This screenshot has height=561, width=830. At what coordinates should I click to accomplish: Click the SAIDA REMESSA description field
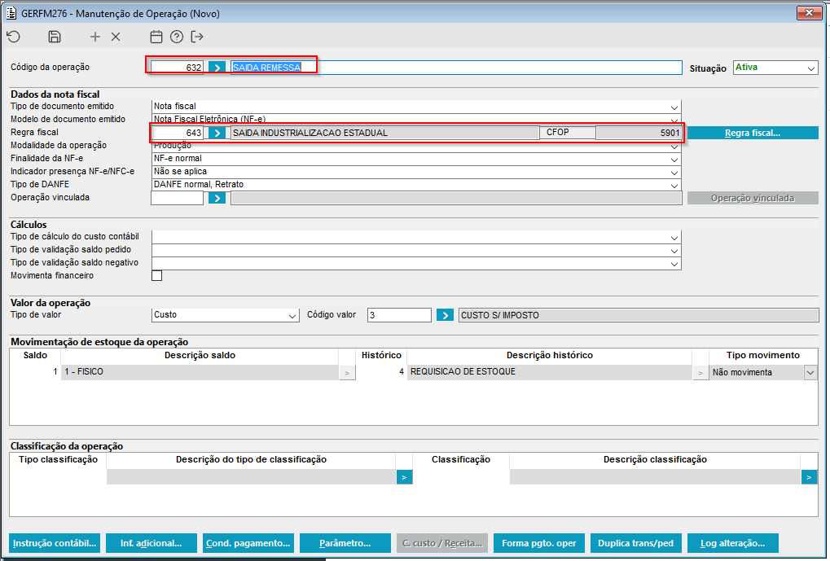click(456, 68)
